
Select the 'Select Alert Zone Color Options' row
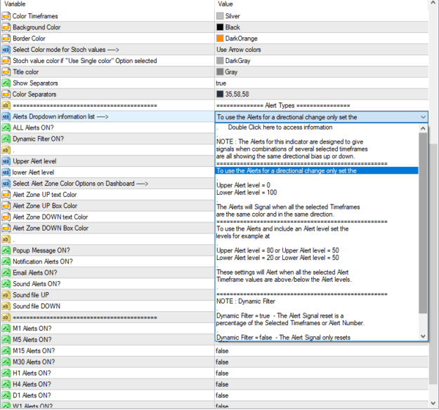pyautogui.click(x=214, y=184)
